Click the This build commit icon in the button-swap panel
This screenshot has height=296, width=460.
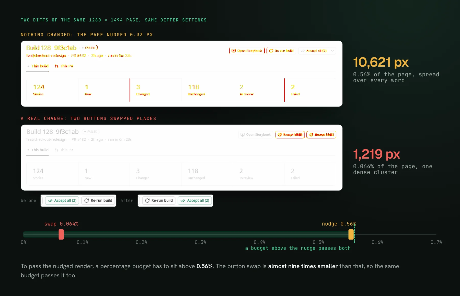28,150
